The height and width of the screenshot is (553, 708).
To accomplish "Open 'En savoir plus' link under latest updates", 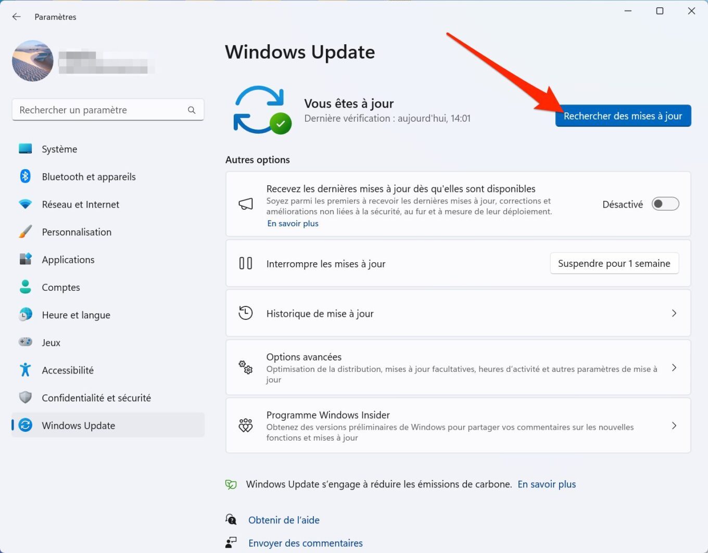I will [x=293, y=223].
